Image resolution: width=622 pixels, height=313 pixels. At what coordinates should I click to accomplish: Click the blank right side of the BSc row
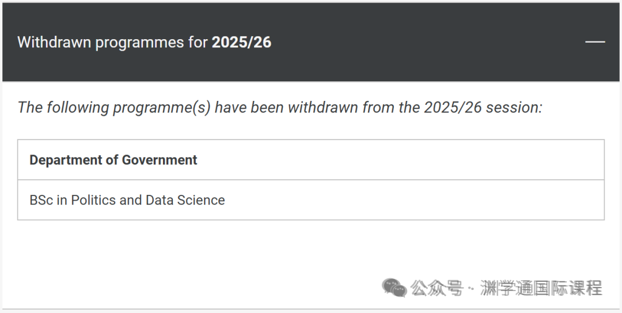tap(415, 200)
